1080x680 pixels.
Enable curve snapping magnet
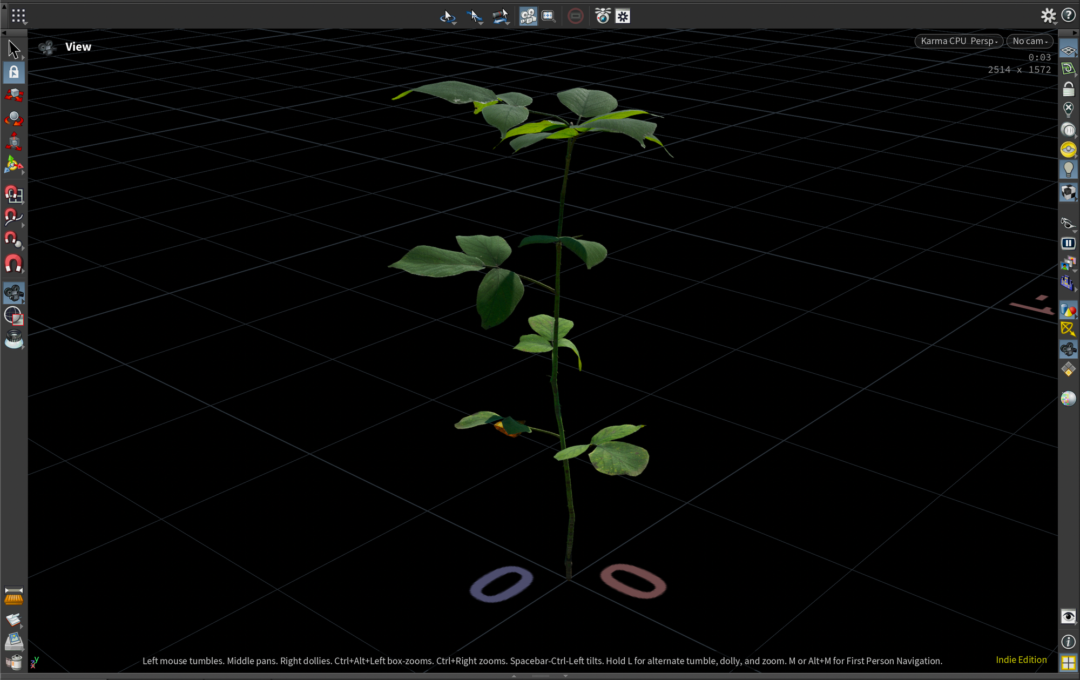tap(13, 218)
